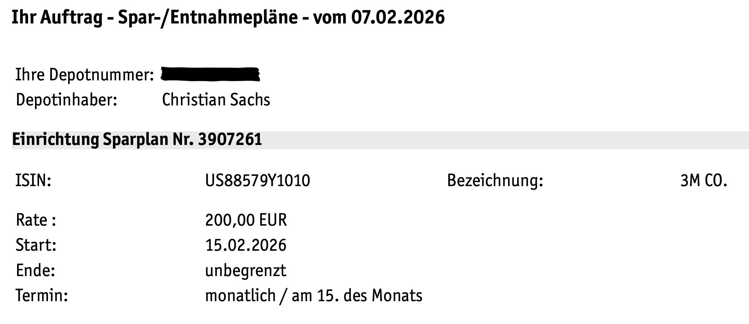Click the order date 07.02.2026 in the title

[398, 17]
